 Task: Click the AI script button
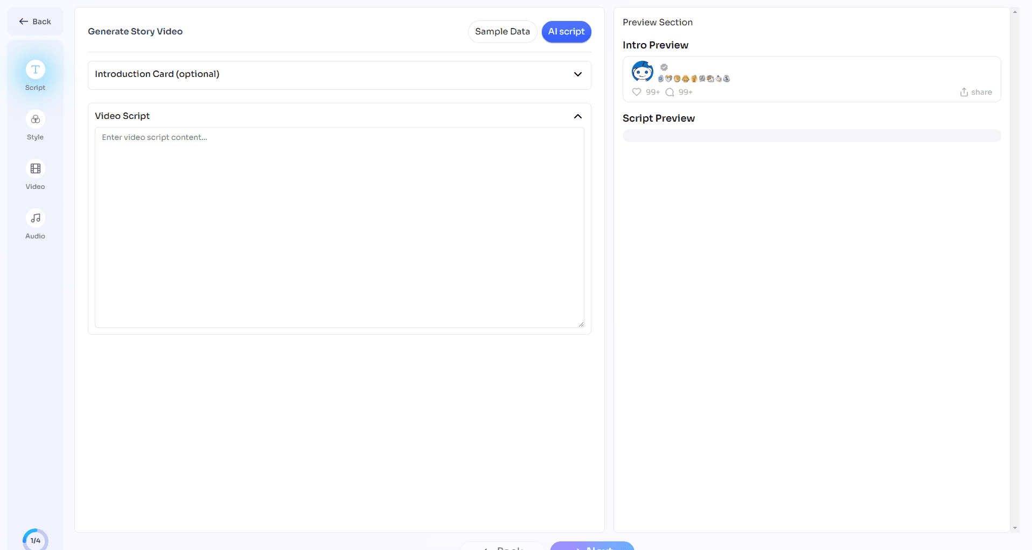[566, 32]
